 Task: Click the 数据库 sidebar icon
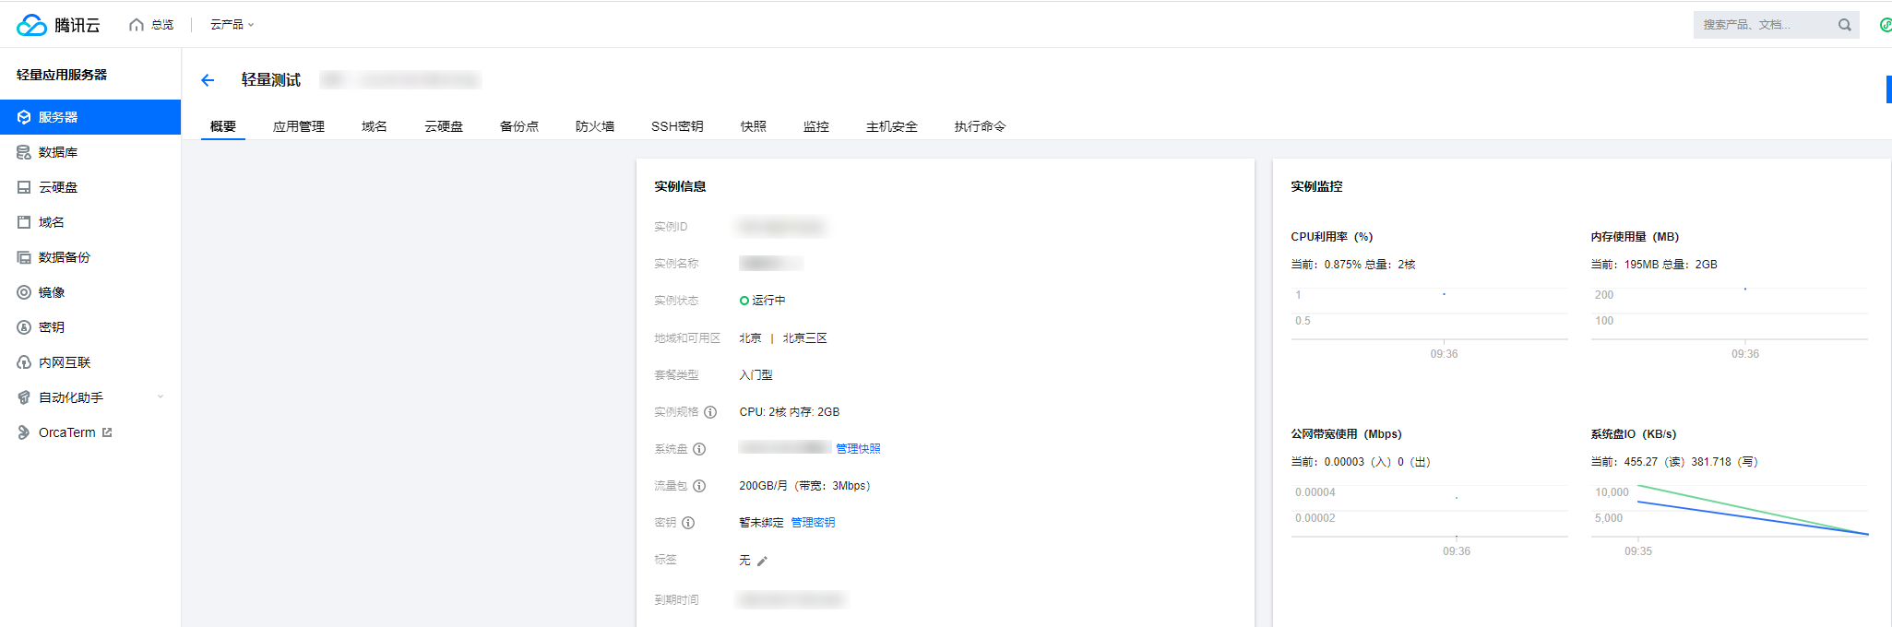pyautogui.click(x=24, y=152)
